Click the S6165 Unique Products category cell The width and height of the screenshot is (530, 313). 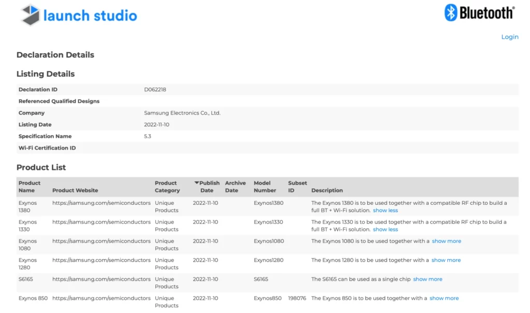[167, 283]
